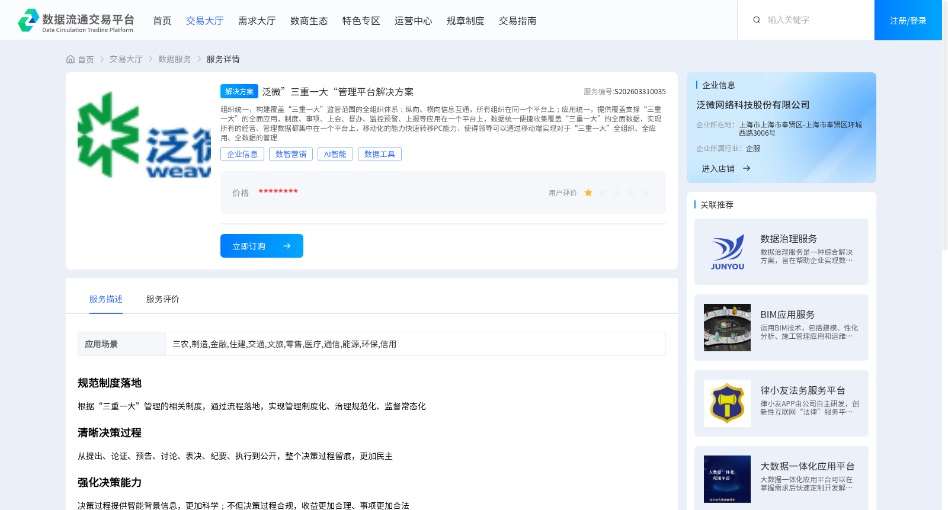The image size is (948, 510).
Task: Click the second rating star
Action: 603,193
